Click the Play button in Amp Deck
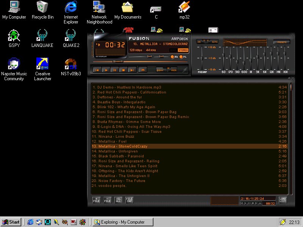 tap(106, 70)
